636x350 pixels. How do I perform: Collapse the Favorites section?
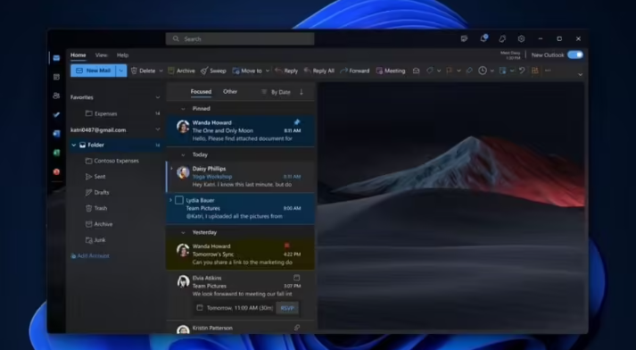[158, 97]
